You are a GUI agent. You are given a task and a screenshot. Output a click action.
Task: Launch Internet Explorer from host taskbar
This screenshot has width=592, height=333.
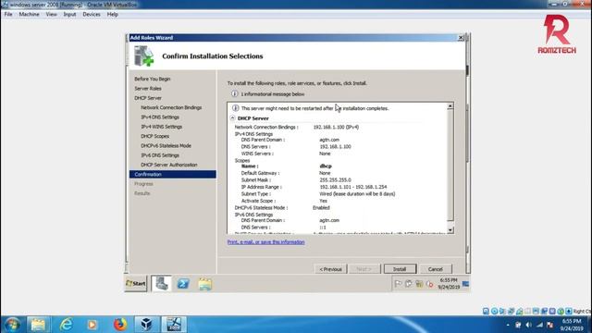(x=66, y=325)
